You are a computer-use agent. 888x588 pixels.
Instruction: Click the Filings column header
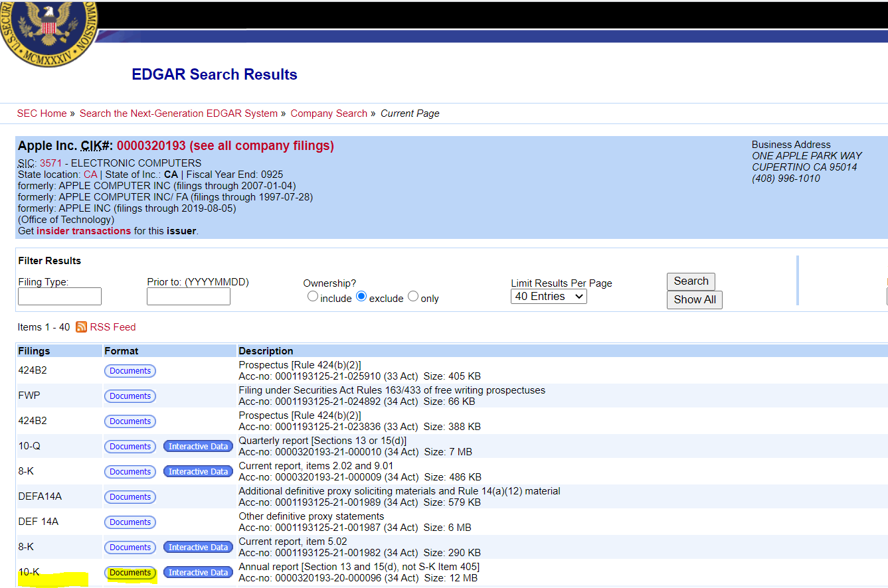pos(34,351)
